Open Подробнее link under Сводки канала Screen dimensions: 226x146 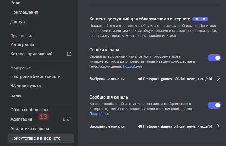tap(132, 66)
